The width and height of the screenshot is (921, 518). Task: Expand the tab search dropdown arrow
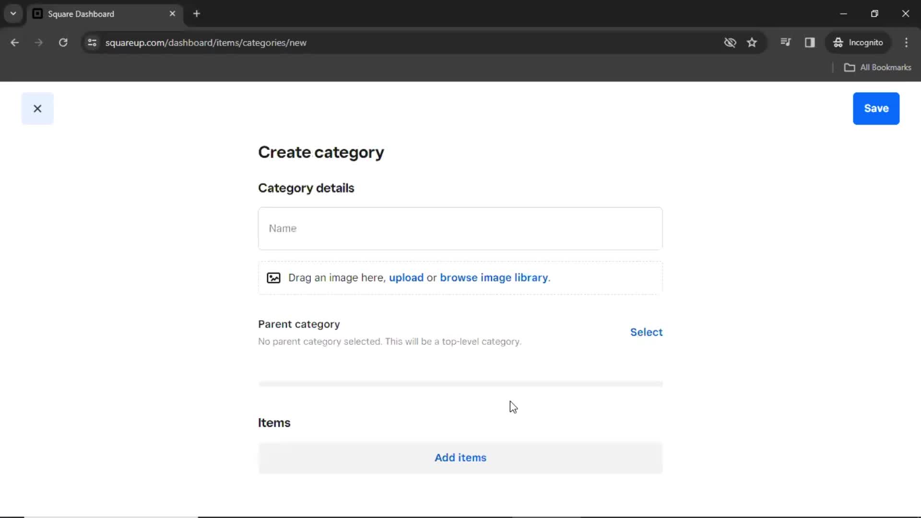[x=13, y=14]
